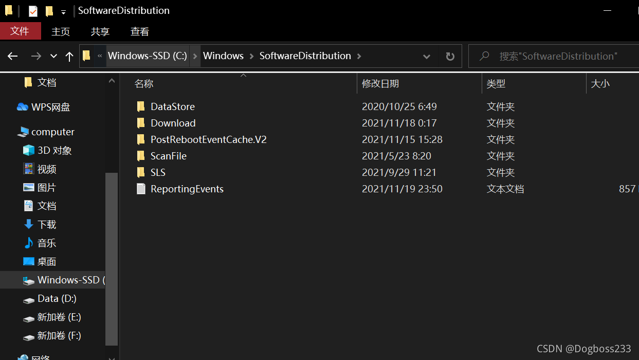This screenshot has height=360, width=639.
Task: Switch to the 主页 ribbon tab
Action: [61, 31]
